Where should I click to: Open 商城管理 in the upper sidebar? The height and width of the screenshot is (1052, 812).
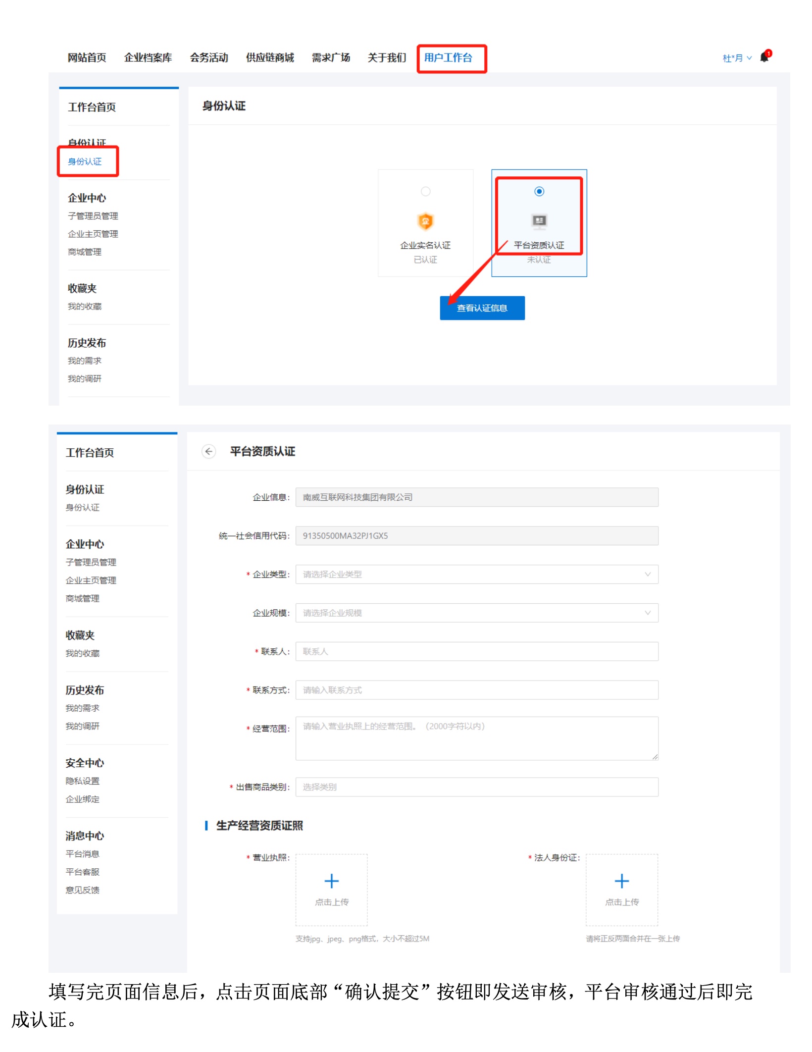pos(85,252)
